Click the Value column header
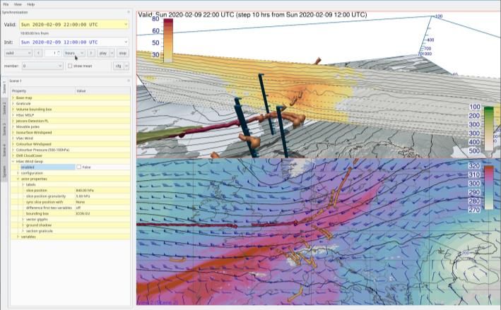The height and width of the screenshot is (310, 501). click(x=102, y=91)
